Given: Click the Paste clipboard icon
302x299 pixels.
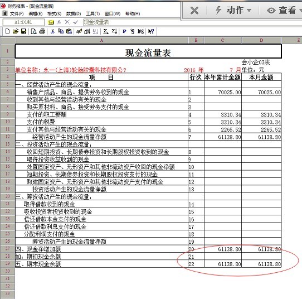Looking at the screenshot, I should coord(69,31).
